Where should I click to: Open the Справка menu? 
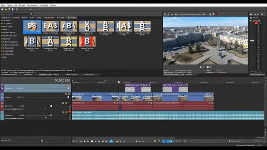[53, 5]
